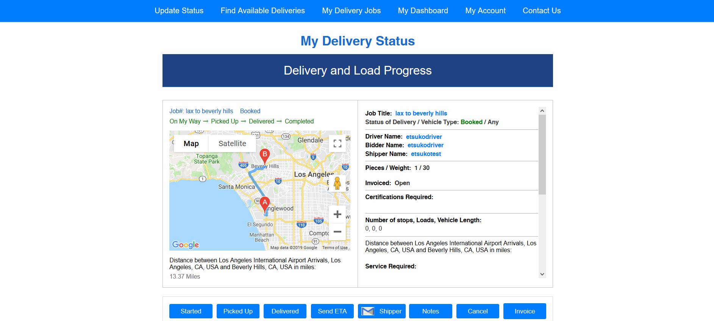
Task: Open Driver Name etsukodriver link
Action: tap(424, 137)
